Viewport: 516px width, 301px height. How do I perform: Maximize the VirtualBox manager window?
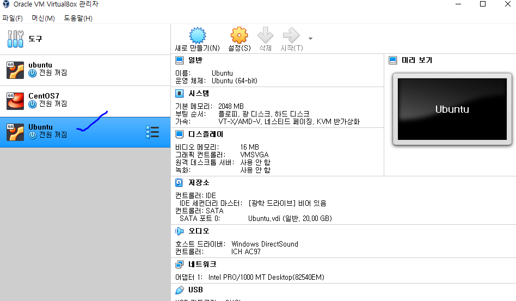pyautogui.click(x=483, y=4)
